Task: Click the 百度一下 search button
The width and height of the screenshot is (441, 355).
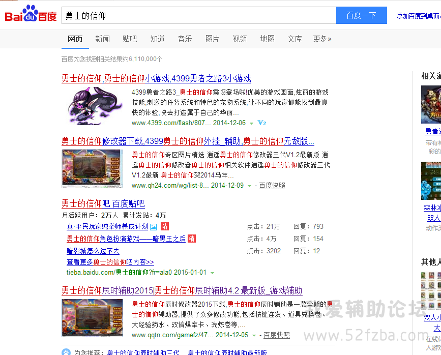Action: (362, 15)
